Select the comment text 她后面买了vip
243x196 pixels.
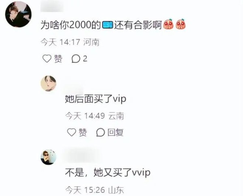coord(96,99)
